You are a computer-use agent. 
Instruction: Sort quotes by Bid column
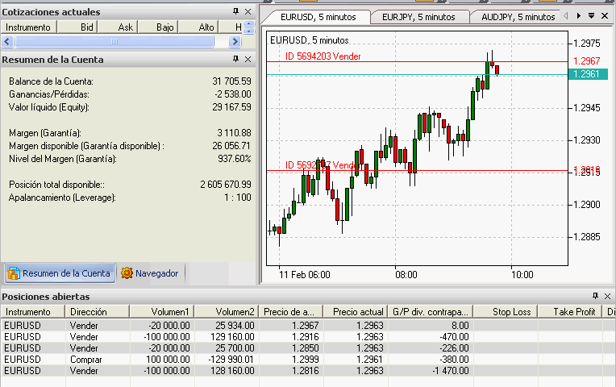pos(77,27)
